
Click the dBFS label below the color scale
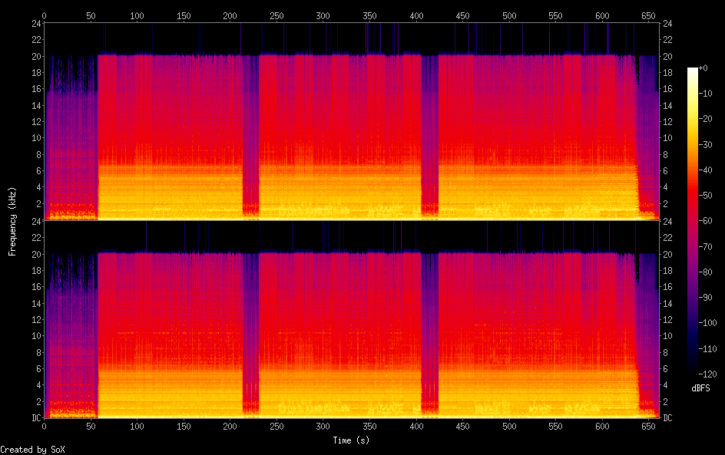pos(700,388)
